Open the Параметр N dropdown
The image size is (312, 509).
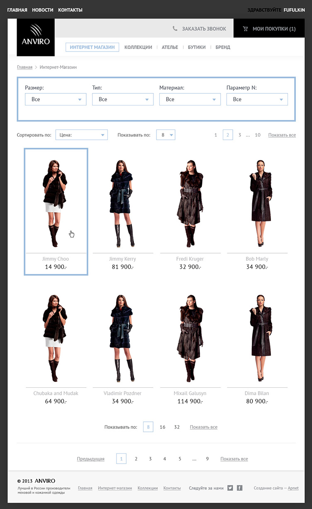click(x=257, y=99)
